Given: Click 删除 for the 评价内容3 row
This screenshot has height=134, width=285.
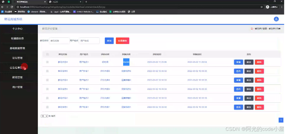Looking at the screenshot, I should [x=260, y=89].
